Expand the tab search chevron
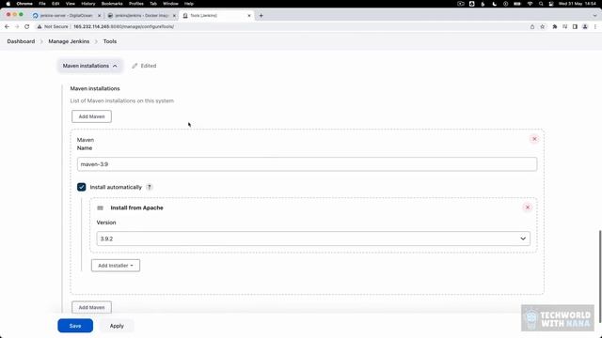 click(x=594, y=16)
